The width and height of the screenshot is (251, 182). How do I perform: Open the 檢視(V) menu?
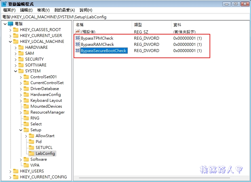43,10
